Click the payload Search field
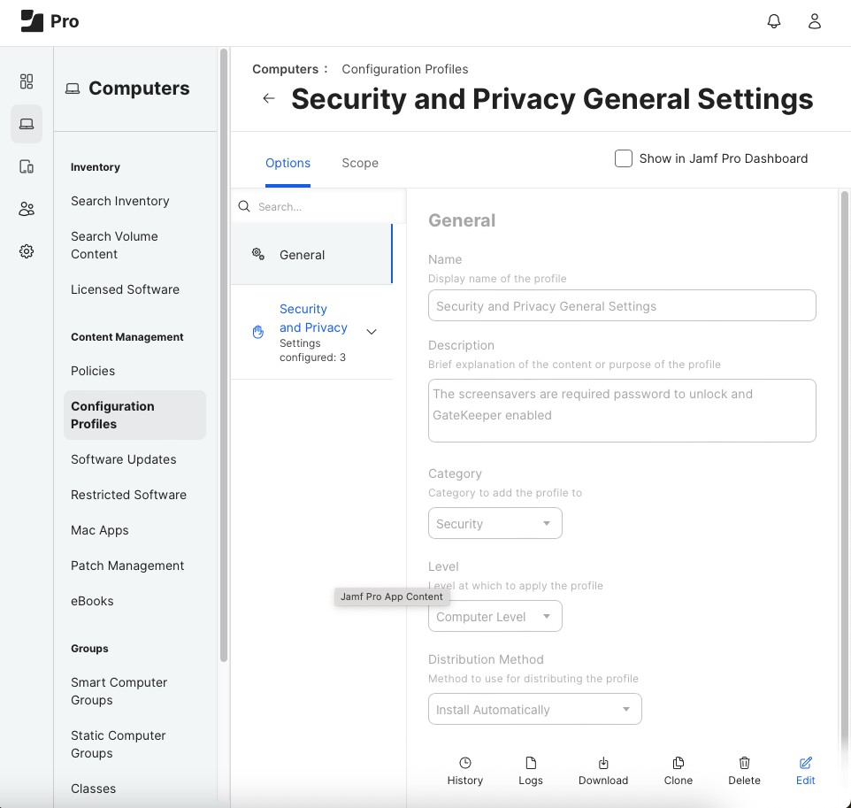The image size is (851, 808). (x=318, y=207)
